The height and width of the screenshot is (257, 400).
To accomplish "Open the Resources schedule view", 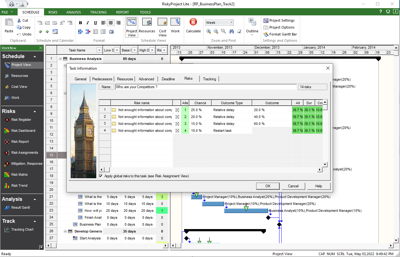I will (147, 26).
